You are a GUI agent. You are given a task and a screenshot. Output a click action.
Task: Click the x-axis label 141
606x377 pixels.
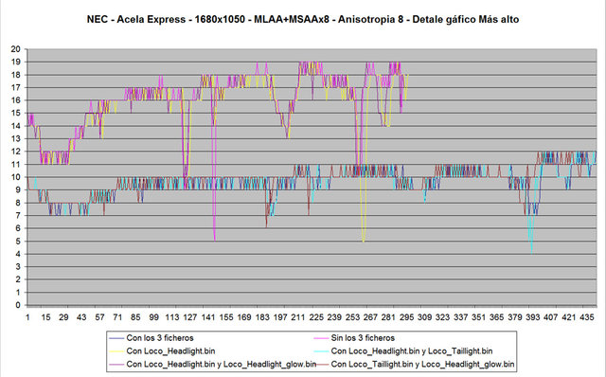(208, 317)
